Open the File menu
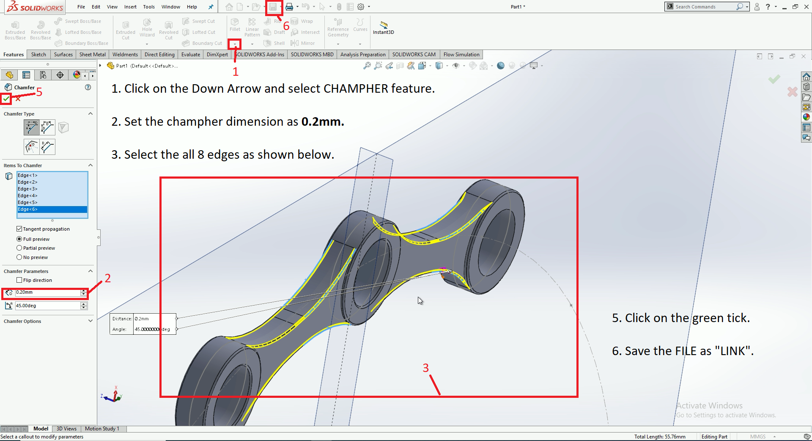This screenshot has width=812, height=441. (81, 7)
